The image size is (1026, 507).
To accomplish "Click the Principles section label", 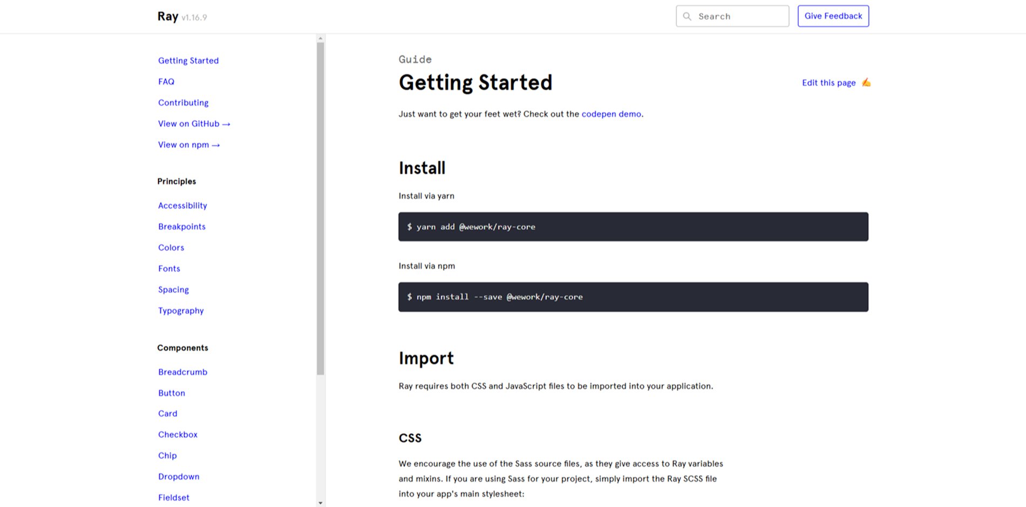I will [176, 181].
